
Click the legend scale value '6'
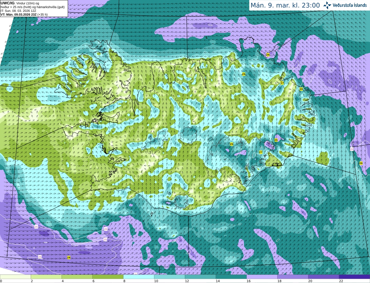93,281
